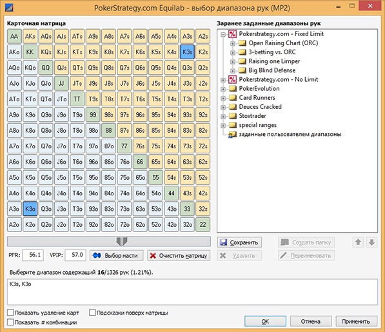Enable 'Показать удаление карт' checkbox

point(10,313)
